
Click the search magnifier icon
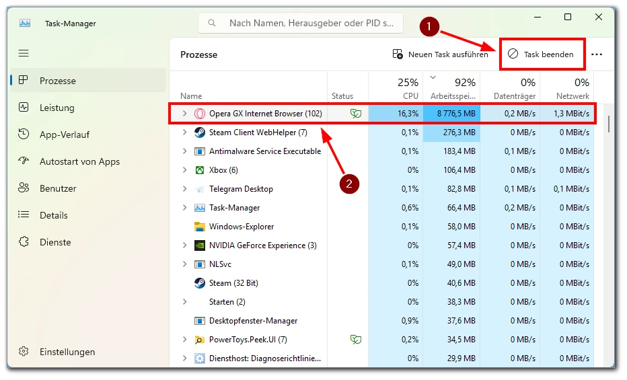[x=212, y=23]
